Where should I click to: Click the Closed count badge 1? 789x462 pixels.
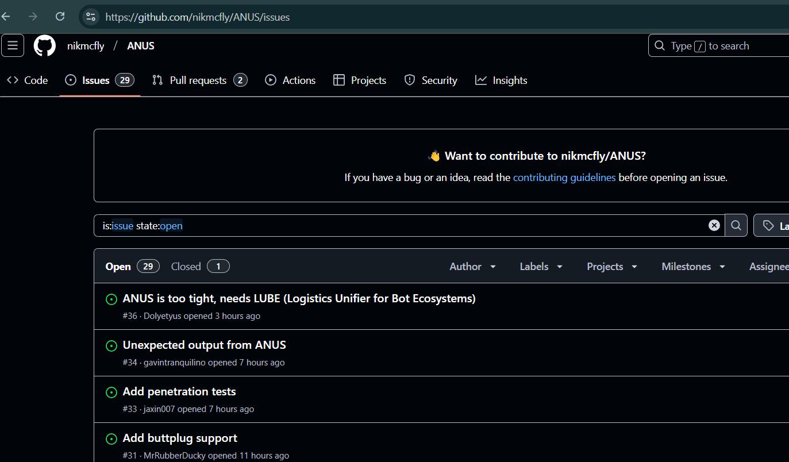click(x=218, y=267)
